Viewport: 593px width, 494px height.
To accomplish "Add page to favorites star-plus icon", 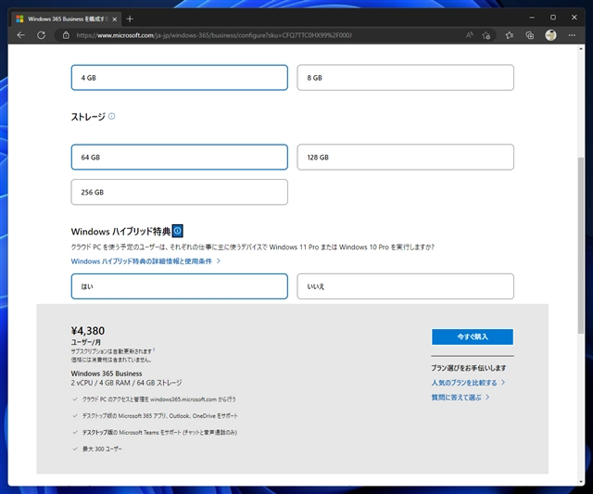I will (486, 35).
